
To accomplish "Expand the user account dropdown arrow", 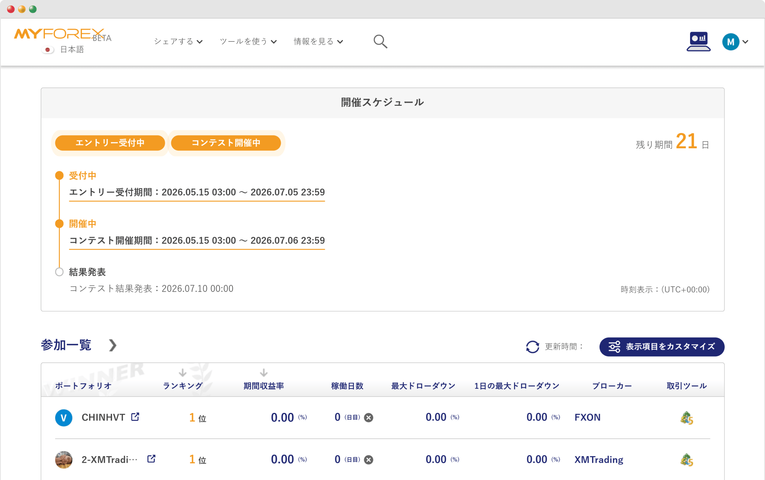I will 745,42.
